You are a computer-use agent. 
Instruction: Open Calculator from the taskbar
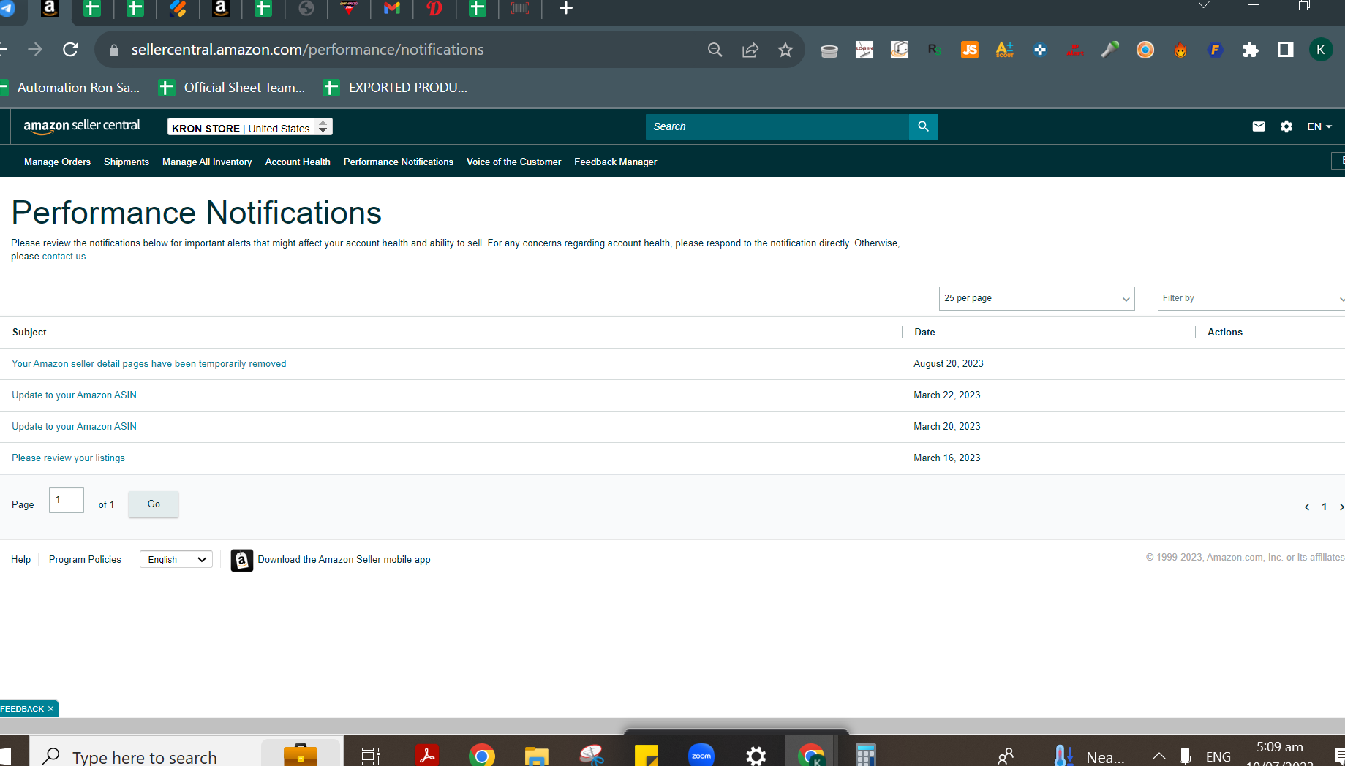(866, 754)
